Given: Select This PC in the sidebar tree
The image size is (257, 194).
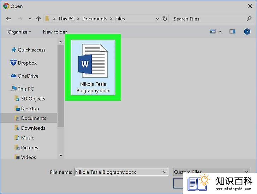Looking at the screenshot, I should point(25,89).
